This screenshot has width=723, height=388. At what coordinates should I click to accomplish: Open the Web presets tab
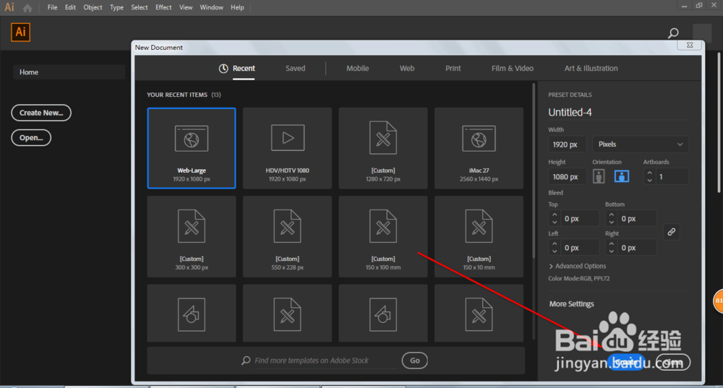[x=406, y=68]
